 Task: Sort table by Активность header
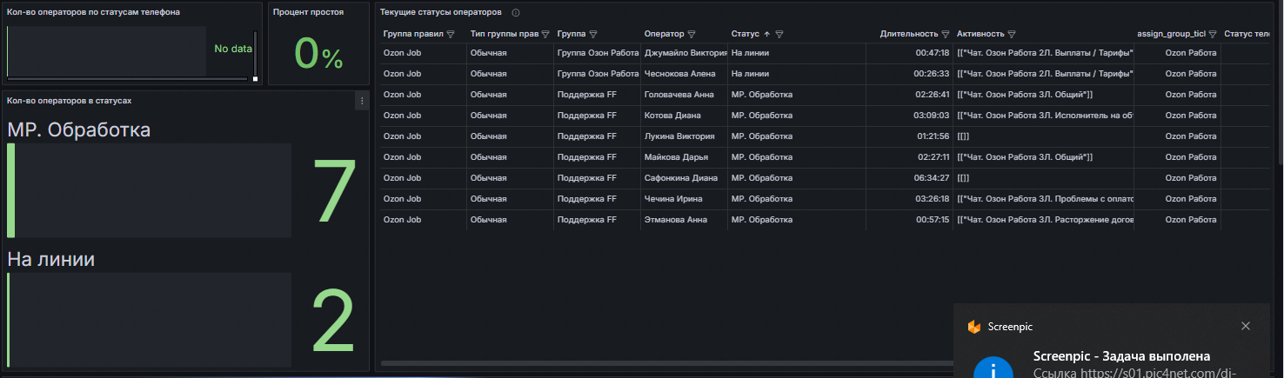980,34
